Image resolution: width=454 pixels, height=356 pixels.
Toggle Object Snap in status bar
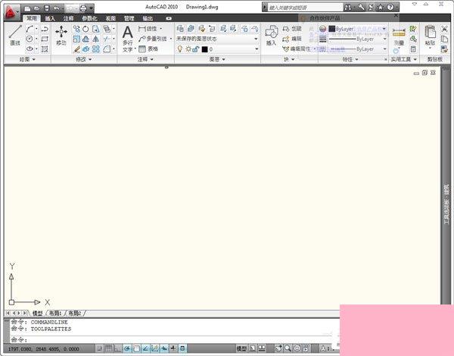[x=136, y=348]
